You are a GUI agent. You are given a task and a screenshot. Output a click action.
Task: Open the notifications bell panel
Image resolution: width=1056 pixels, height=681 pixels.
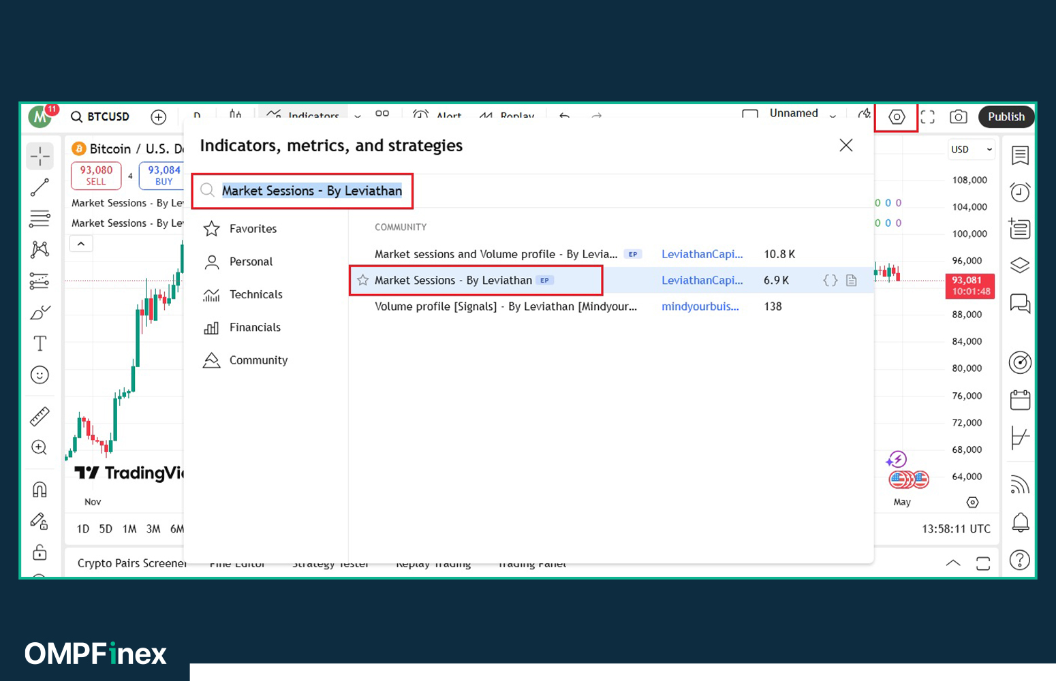tap(1020, 522)
